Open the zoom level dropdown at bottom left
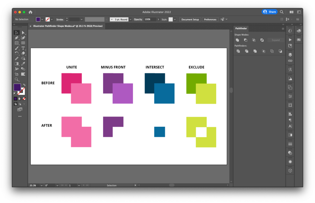Image resolution: width=315 pixels, height=203 pixels. pyautogui.click(x=41, y=185)
